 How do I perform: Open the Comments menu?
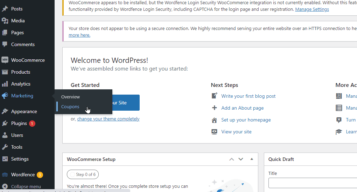(23, 44)
